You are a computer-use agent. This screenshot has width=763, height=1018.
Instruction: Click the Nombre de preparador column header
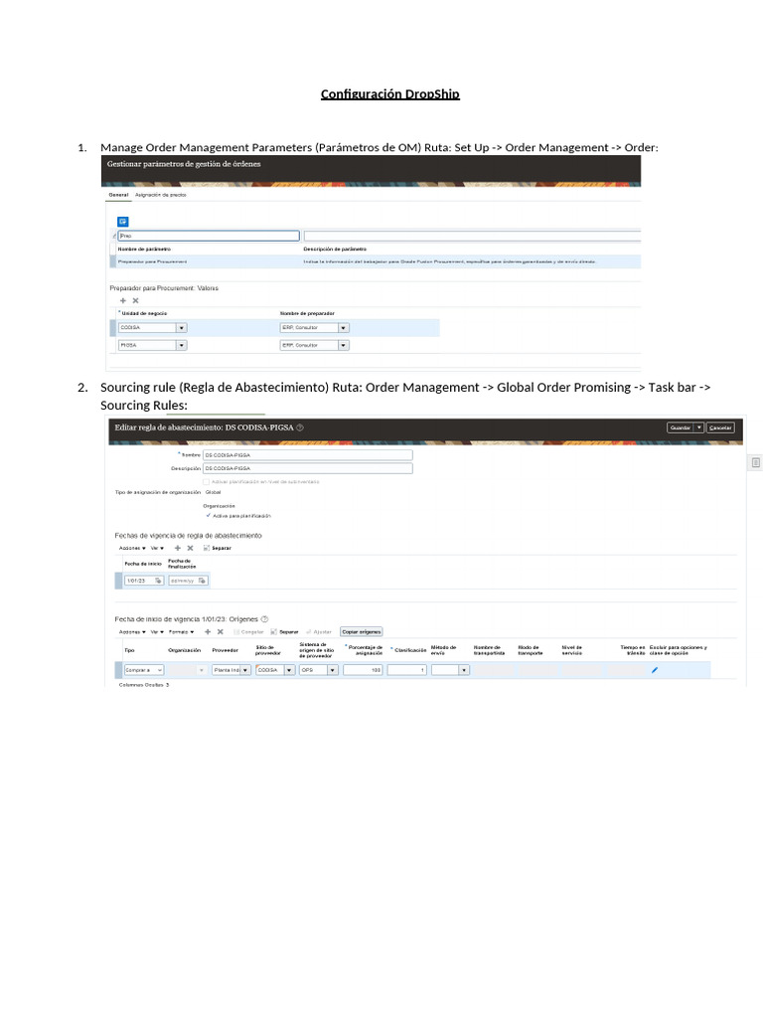(x=307, y=313)
